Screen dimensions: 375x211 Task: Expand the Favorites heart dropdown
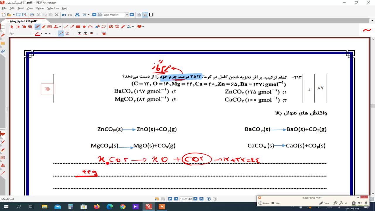coord(143,27)
